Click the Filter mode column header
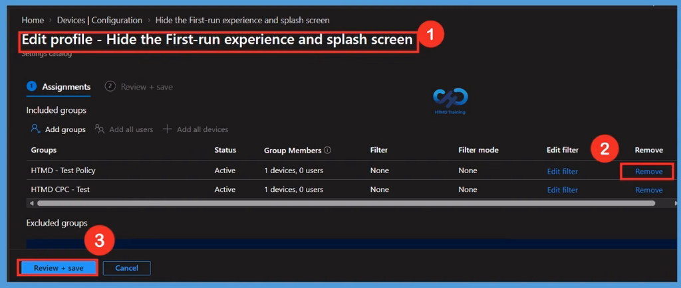Image resolution: width=681 pixels, height=288 pixels. (x=478, y=150)
